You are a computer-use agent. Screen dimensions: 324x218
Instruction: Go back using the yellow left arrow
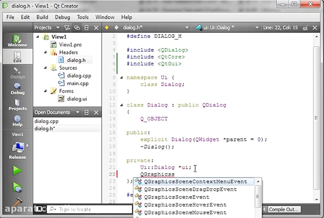(x=107, y=28)
